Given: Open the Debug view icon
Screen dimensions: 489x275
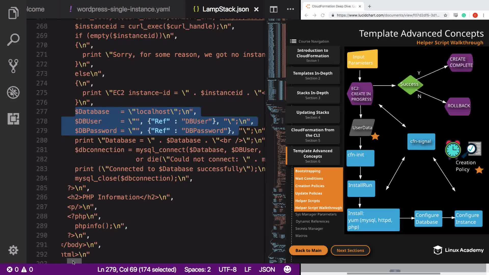Looking at the screenshot, I should [13, 92].
